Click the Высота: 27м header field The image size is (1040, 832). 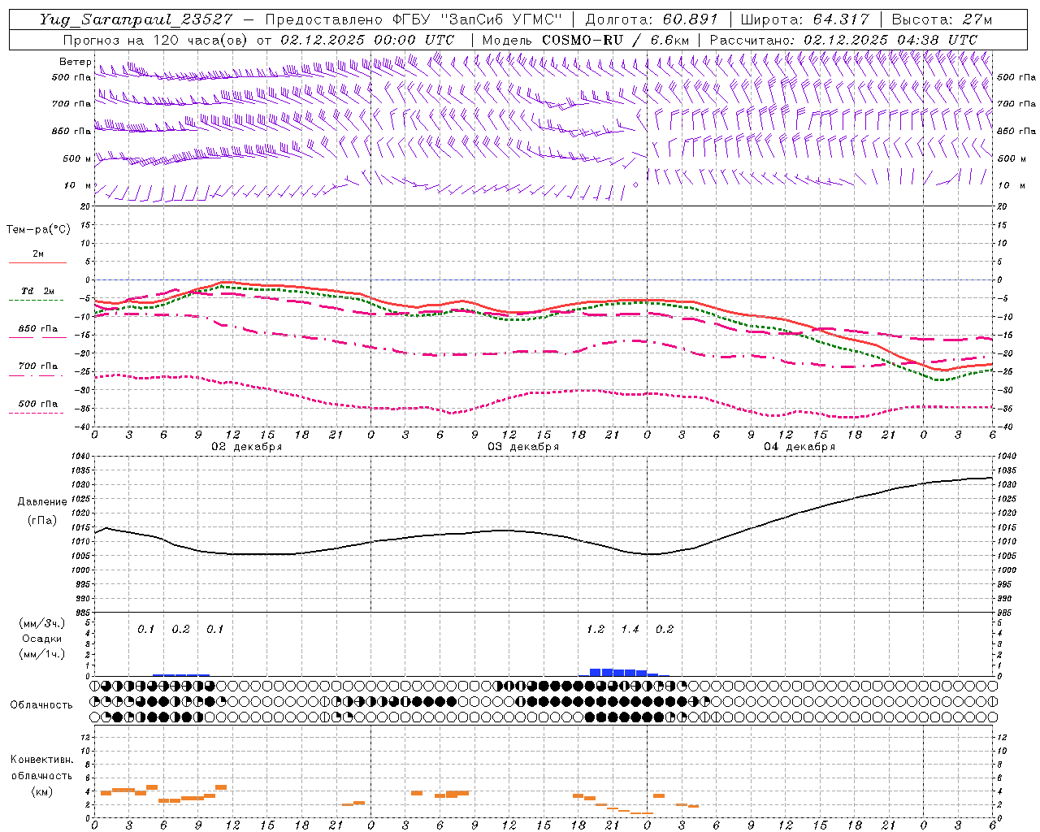point(942,19)
